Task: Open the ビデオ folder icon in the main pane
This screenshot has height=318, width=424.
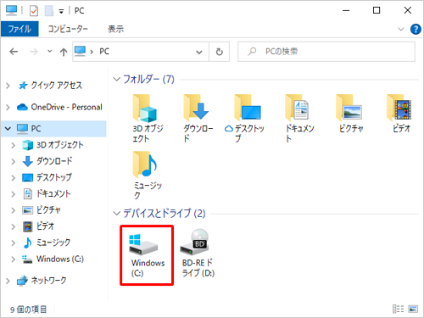Action: pyautogui.click(x=399, y=108)
